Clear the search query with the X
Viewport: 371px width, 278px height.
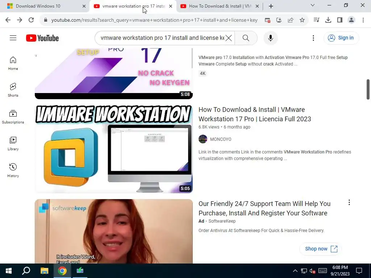pyautogui.click(x=228, y=38)
